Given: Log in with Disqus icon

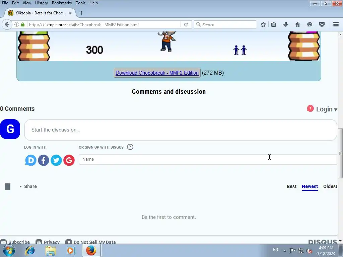Looking at the screenshot, I should click(x=30, y=160).
